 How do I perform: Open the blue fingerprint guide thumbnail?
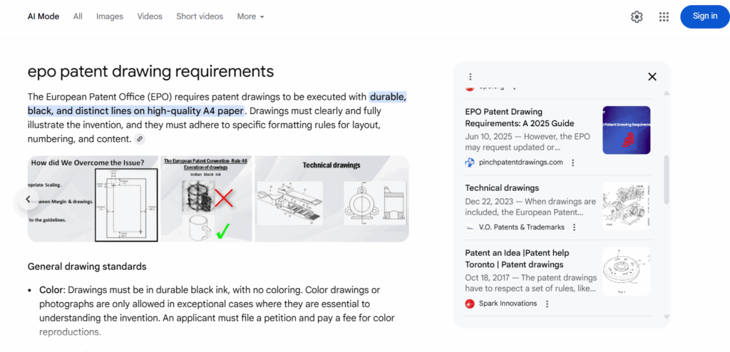click(626, 130)
